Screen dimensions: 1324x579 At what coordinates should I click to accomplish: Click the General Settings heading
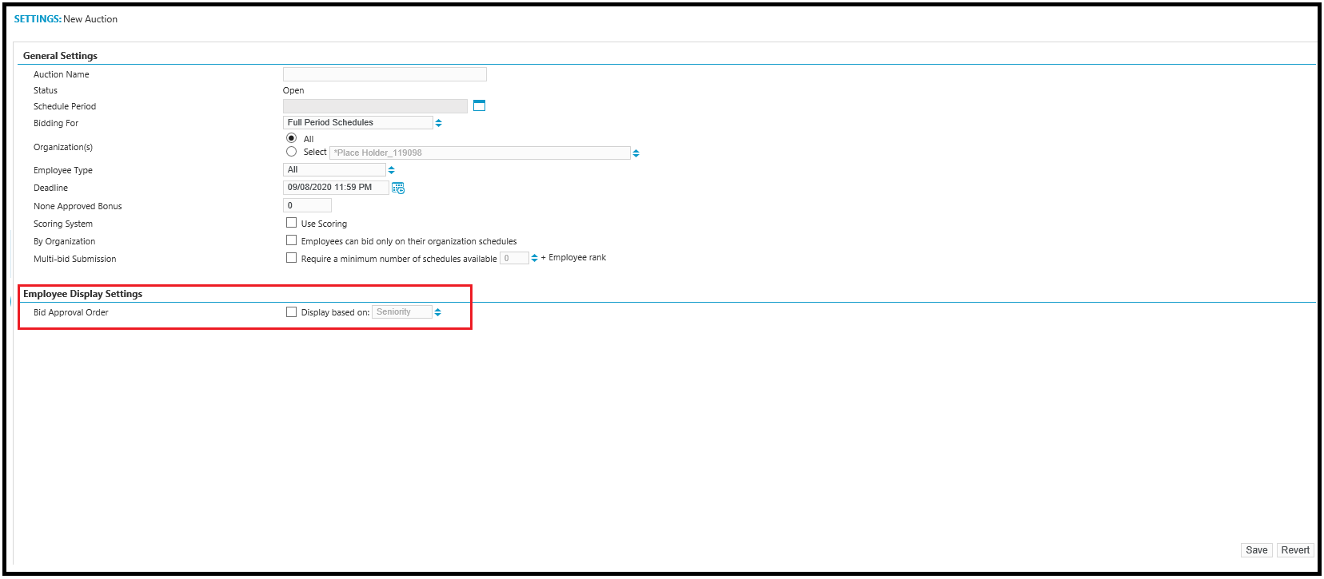pyautogui.click(x=61, y=56)
